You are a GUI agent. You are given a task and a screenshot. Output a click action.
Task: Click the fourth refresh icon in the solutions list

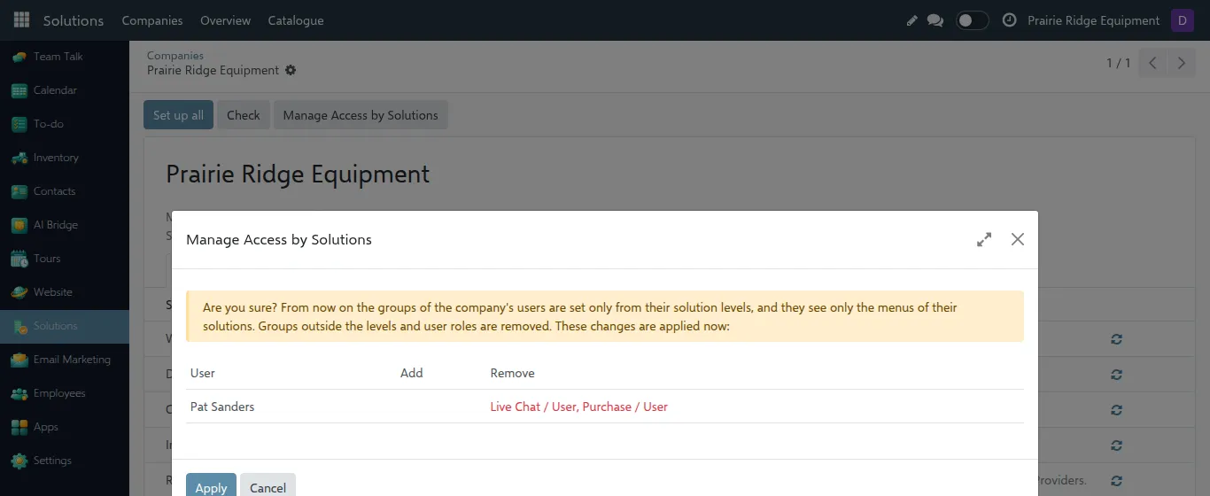[x=1116, y=446]
